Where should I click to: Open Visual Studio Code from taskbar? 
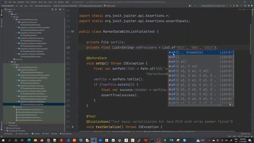tap(68, 140)
